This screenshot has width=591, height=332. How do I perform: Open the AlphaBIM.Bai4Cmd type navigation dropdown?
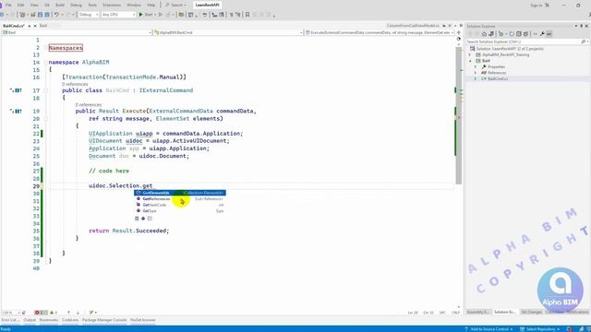228,33
